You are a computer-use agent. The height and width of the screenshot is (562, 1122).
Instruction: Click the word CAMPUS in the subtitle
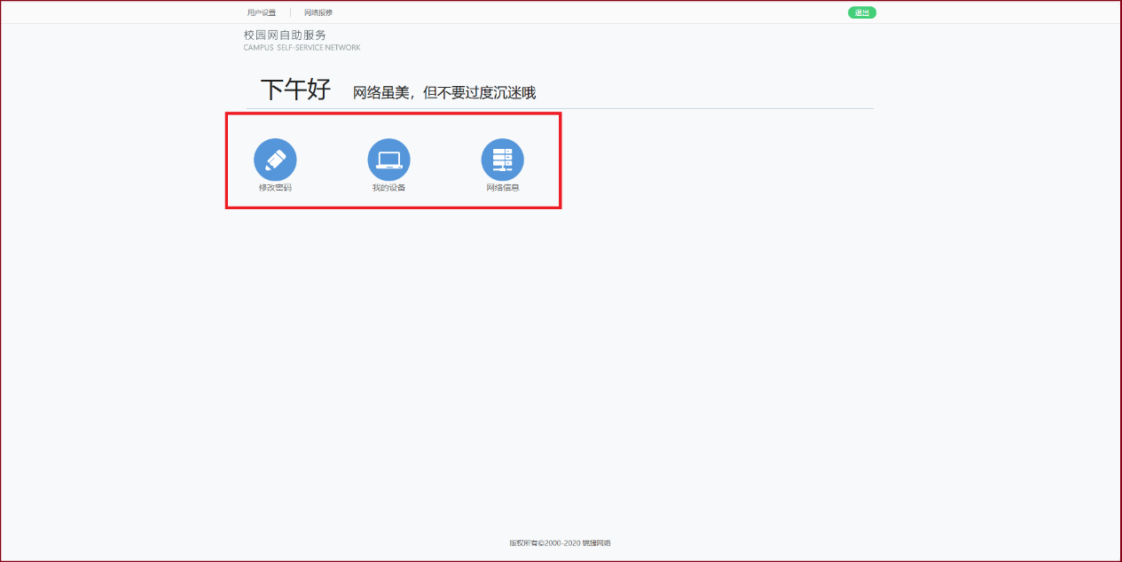click(258, 48)
